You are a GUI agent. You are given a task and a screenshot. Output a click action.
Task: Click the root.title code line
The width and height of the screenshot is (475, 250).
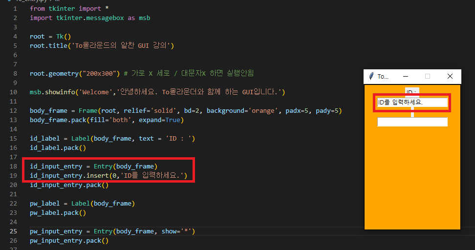tap(102, 46)
